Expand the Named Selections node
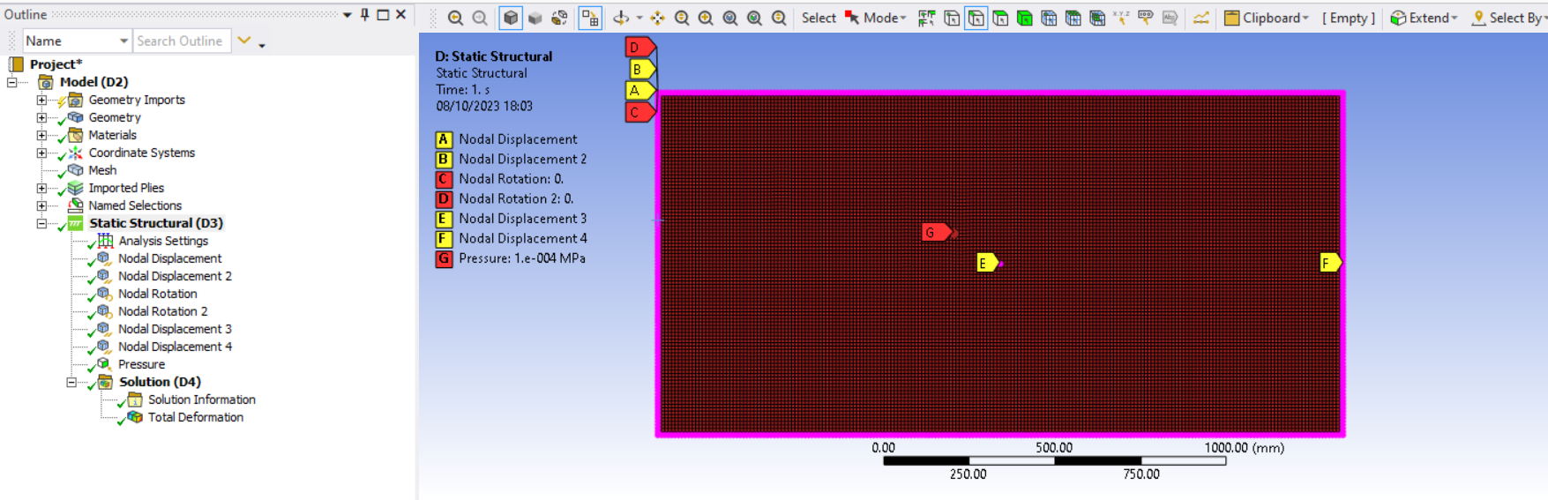 point(41,205)
